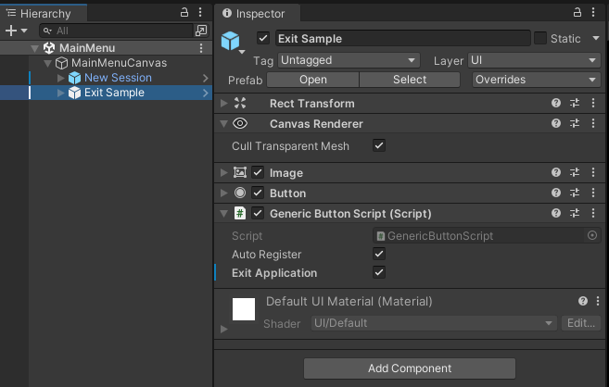Toggle Exit Application checkbox
Image resolution: width=609 pixels, height=387 pixels.
(x=379, y=272)
